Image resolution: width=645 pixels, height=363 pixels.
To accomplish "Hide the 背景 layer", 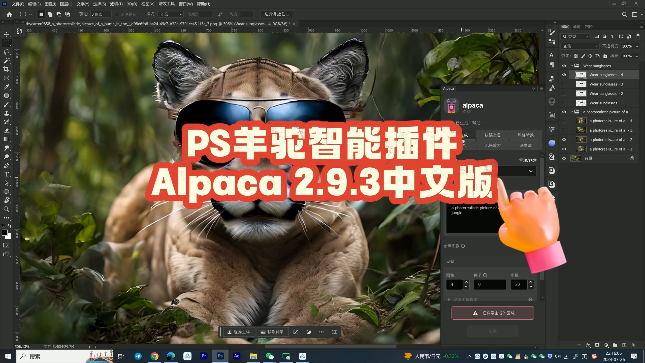I will click(564, 159).
